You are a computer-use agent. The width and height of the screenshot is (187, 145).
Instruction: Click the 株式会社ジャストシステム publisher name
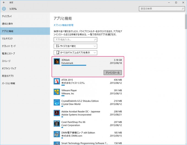73,83
